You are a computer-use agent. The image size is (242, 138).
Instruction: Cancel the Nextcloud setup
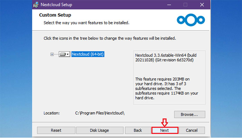point(192,130)
